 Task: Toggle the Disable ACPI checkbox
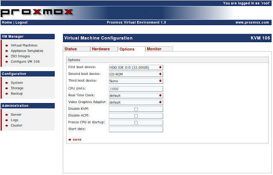click(x=136, y=116)
